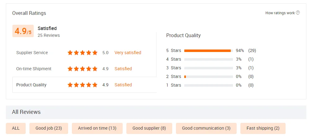Click the 4.9/5 overall score badge

click(23, 31)
